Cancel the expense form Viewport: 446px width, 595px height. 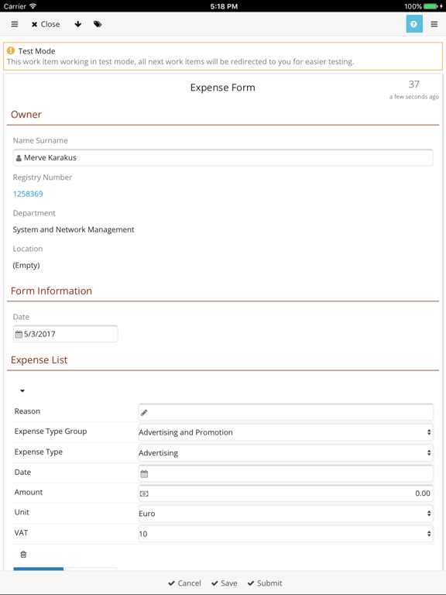(x=185, y=583)
